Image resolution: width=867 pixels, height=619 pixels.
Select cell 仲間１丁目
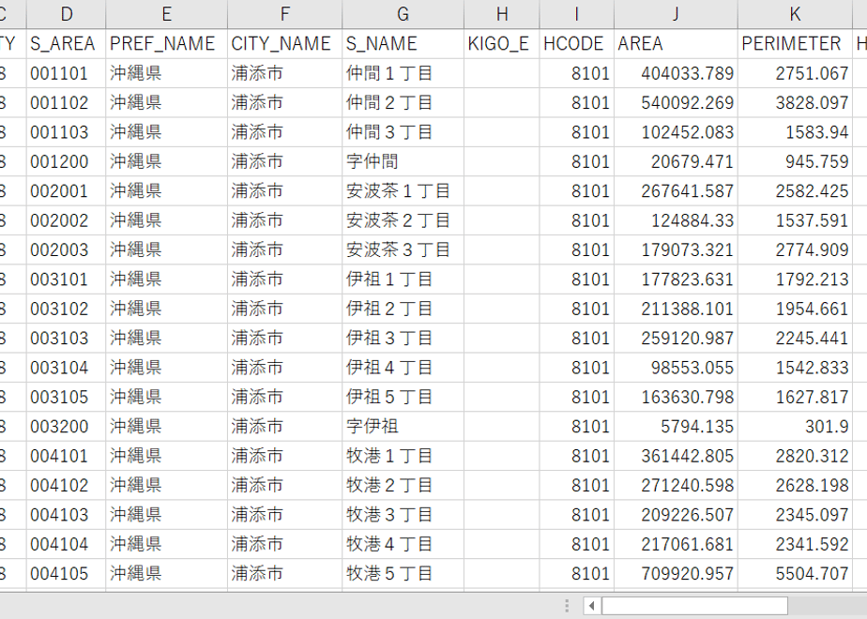[x=403, y=73]
